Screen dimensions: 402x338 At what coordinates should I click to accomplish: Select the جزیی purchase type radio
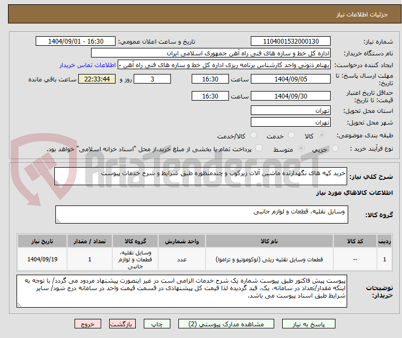click(335, 149)
